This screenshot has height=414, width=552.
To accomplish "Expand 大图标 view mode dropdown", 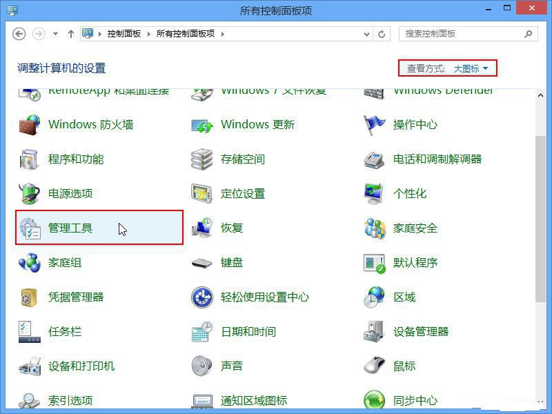I will [x=471, y=68].
